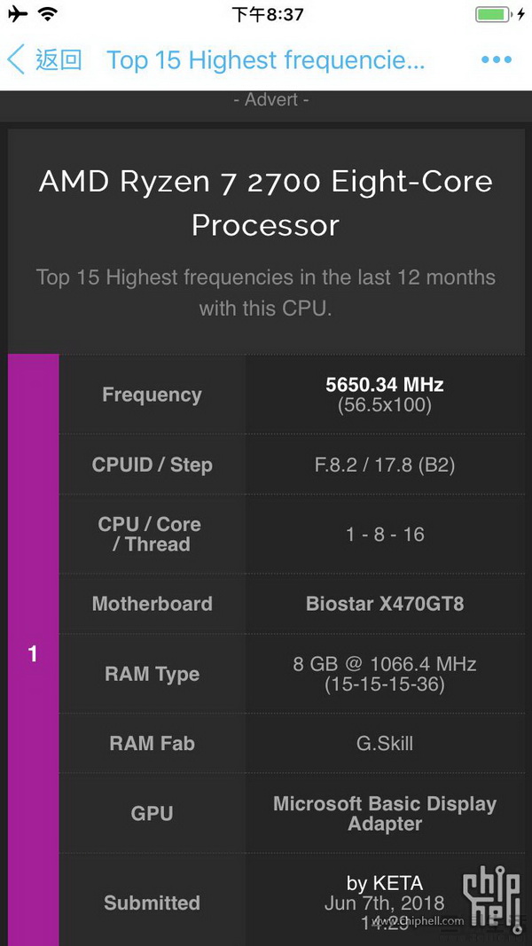Tap the Wi-Fi status icon
Image resolution: width=532 pixels, height=946 pixels.
[47, 14]
